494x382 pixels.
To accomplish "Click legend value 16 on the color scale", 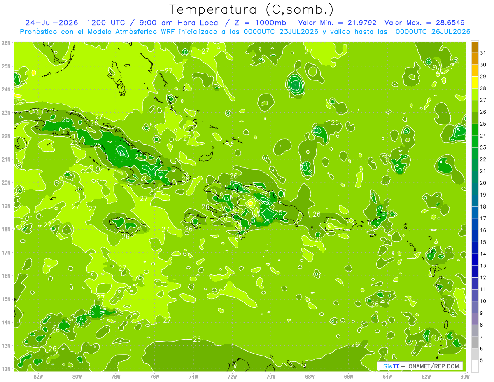I will coord(483,230).
